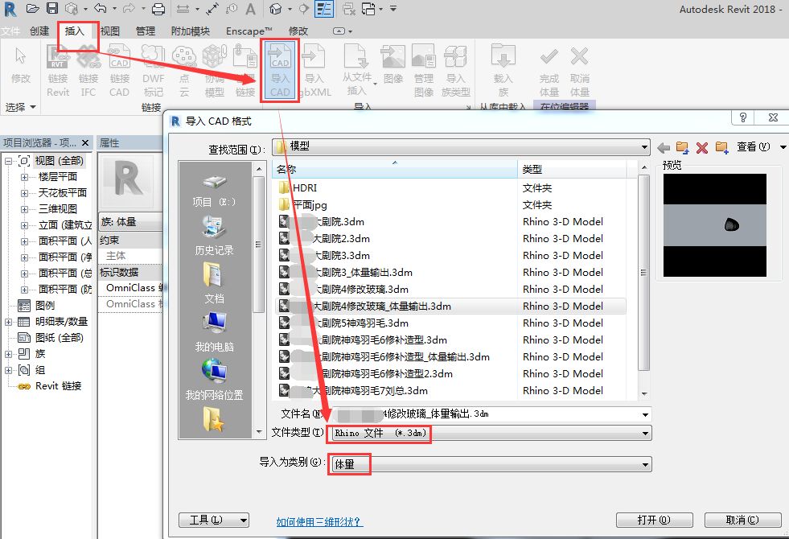Switch to the 创建 ribbon tab

pyautogui.click(x=39, y=31)
